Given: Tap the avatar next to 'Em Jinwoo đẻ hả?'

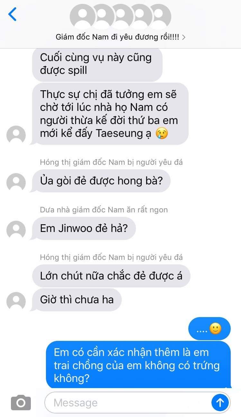Looking at the screenshot, I should [16, 230].
